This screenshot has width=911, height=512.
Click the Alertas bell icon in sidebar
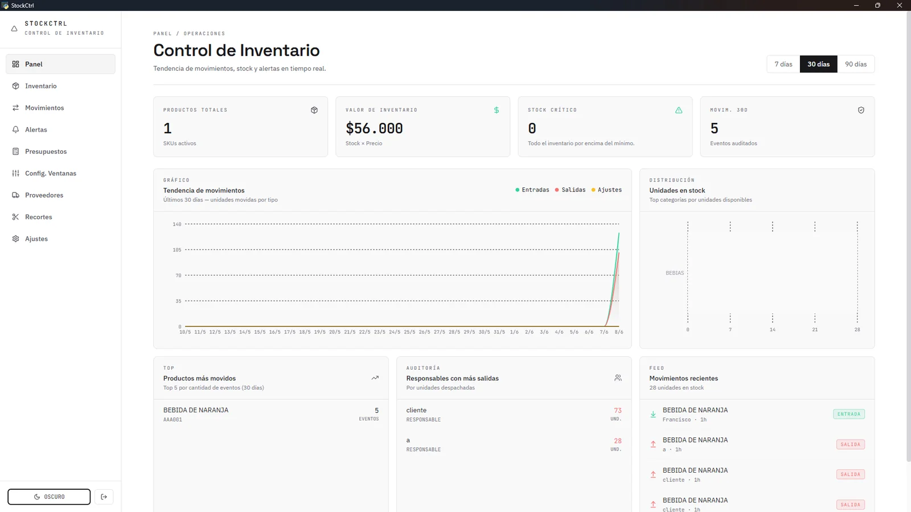15,130
